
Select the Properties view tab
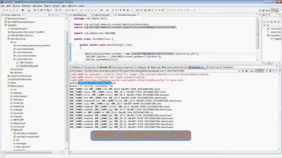[89, 67]
